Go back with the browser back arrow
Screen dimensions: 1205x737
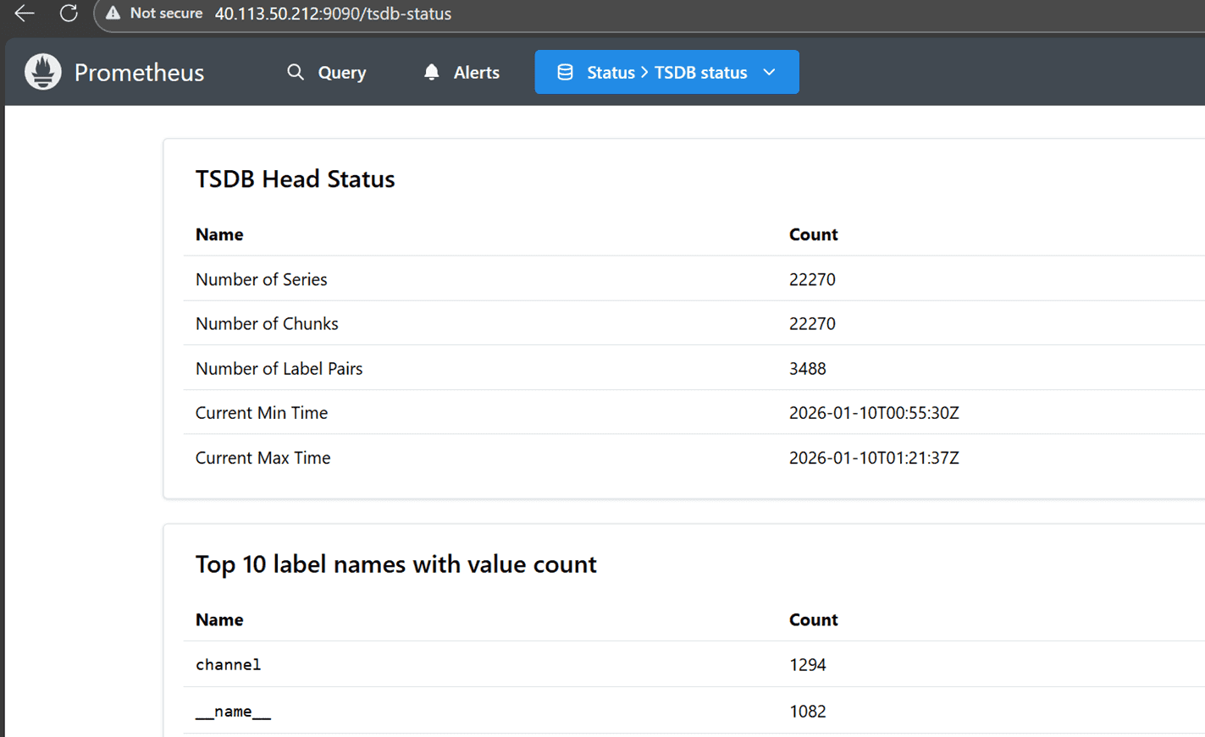[25, 14]
